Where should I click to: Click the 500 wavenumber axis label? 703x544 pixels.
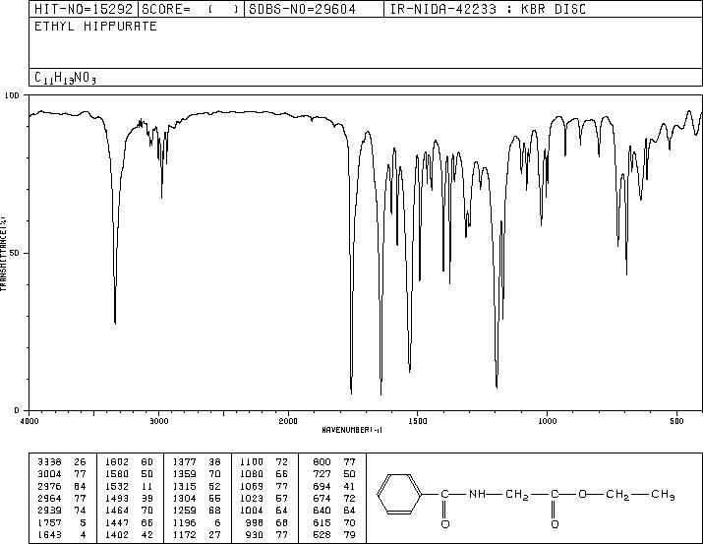click(x=676, y=421)
